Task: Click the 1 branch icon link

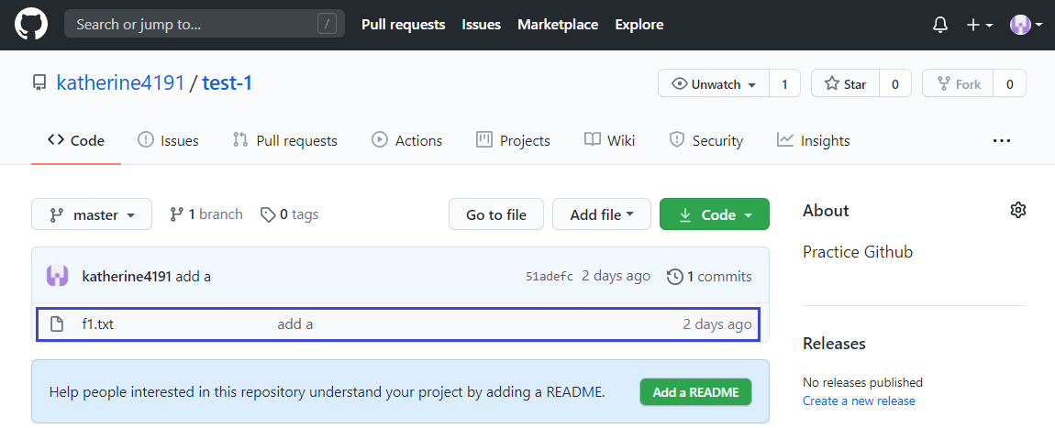Action: (x=176, y=215)
